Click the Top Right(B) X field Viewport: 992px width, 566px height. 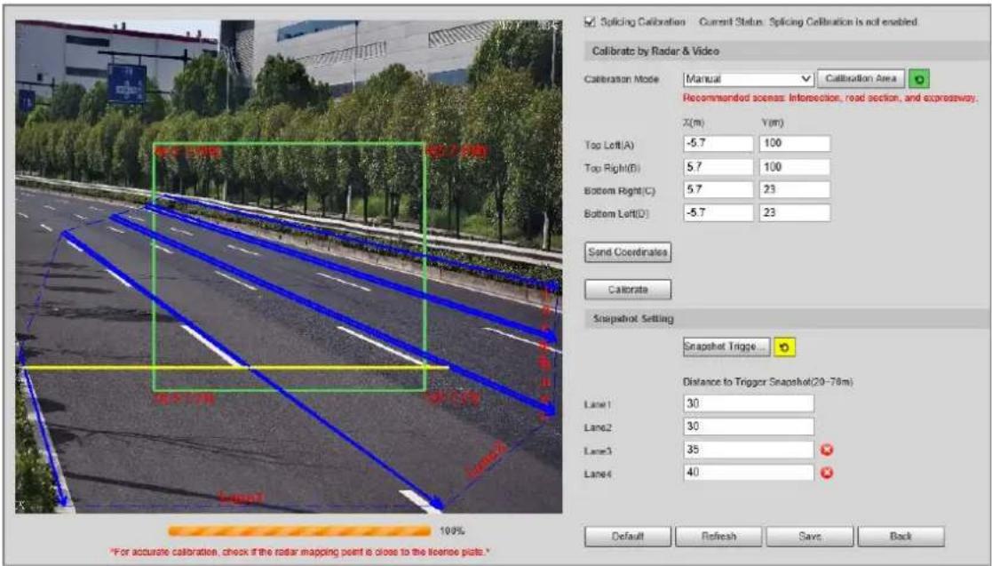[x=718, y=166]
